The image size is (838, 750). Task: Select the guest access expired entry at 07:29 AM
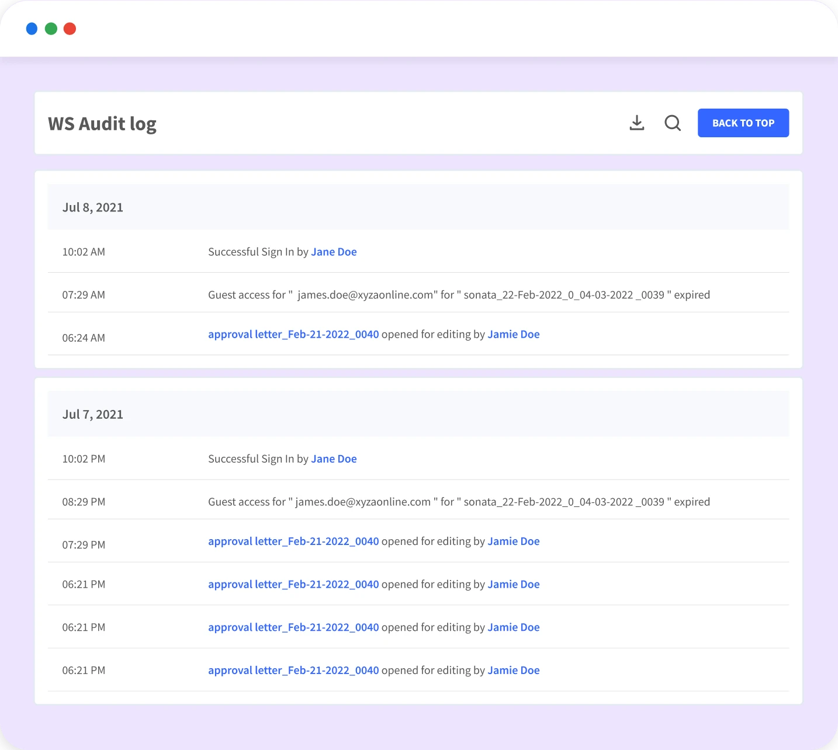pyautogui.click(x=459, y=294)
